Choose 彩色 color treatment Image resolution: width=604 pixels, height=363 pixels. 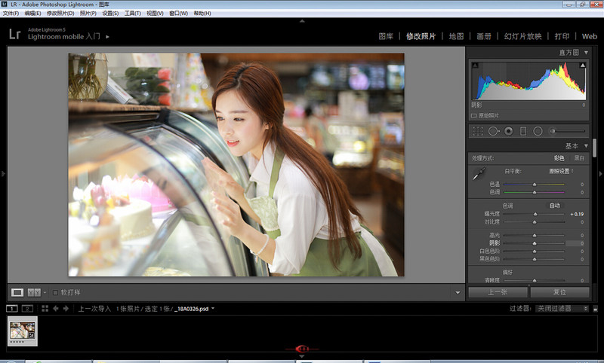click(x=559, y=158)
